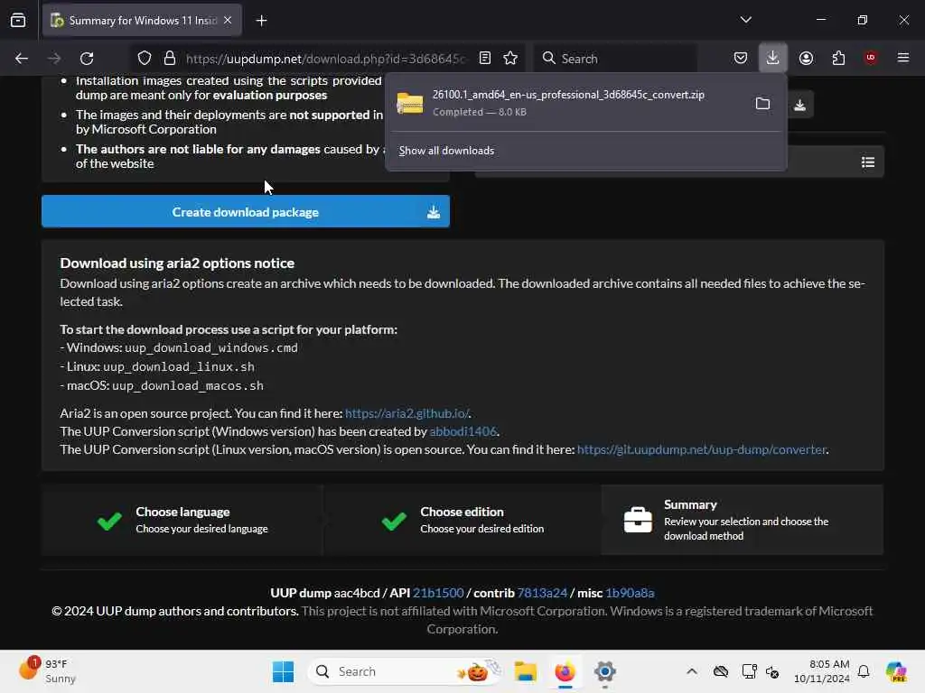Switch to Firefox taskbar icon
This screenshot has width=925, height=693.
pyautogui.click(x=565, y=671)
